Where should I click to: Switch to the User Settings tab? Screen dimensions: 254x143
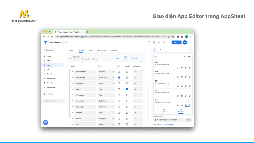[102, 50]
